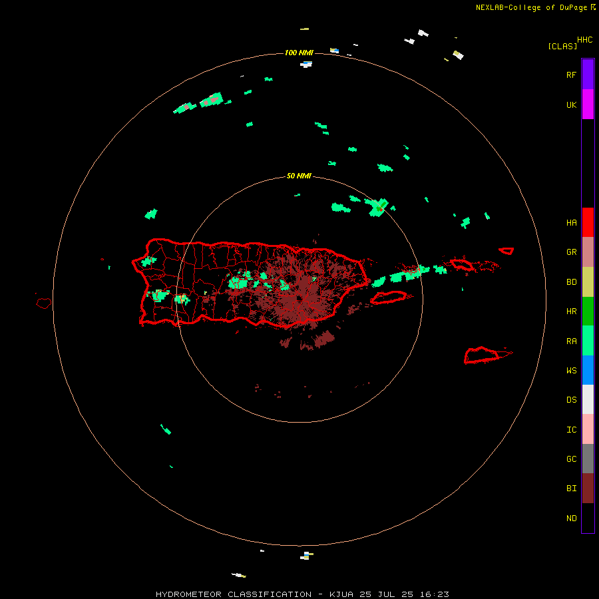Screen dimensions: 599x599
Task: Click the UK magenta legend swatch
Action: pos(588,104)
